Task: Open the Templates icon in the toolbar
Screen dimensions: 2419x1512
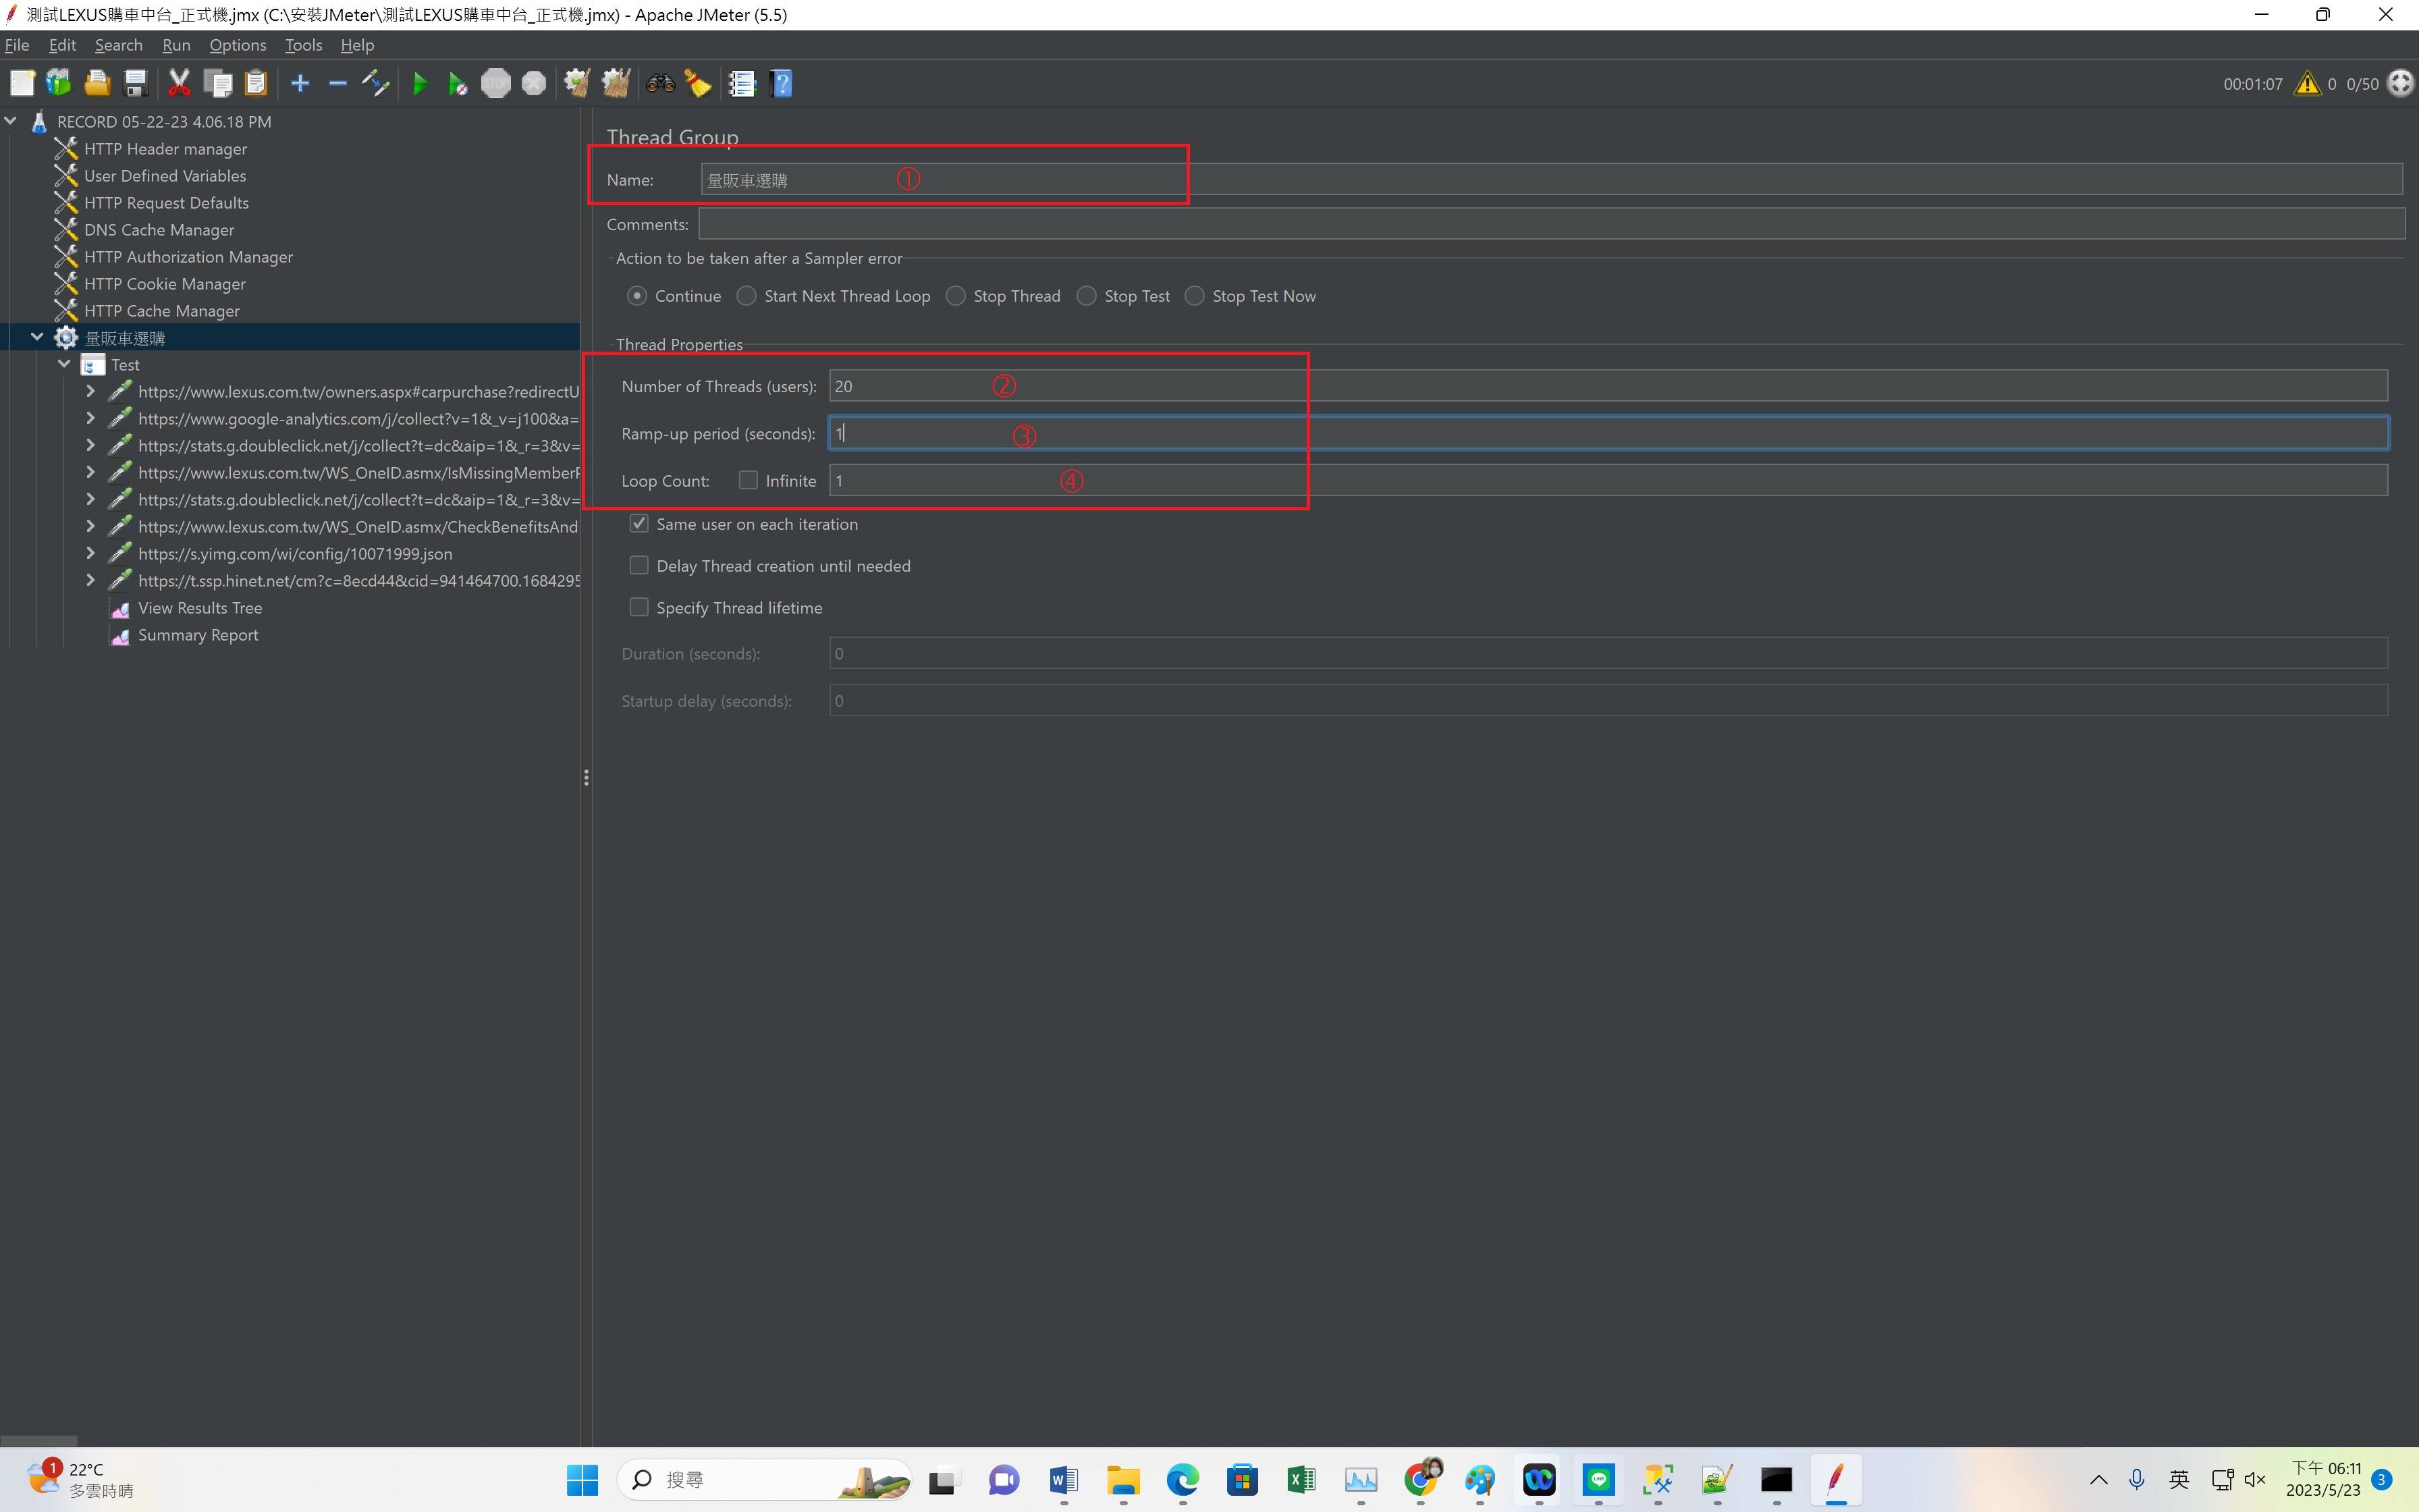Action: click(59, 84)
